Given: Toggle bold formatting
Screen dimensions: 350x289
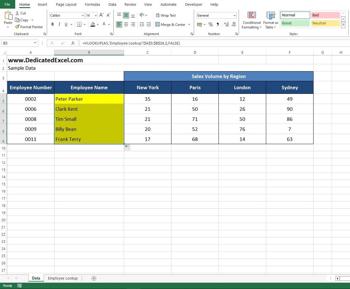Looking at the screenshot, I should click(52, 24).
